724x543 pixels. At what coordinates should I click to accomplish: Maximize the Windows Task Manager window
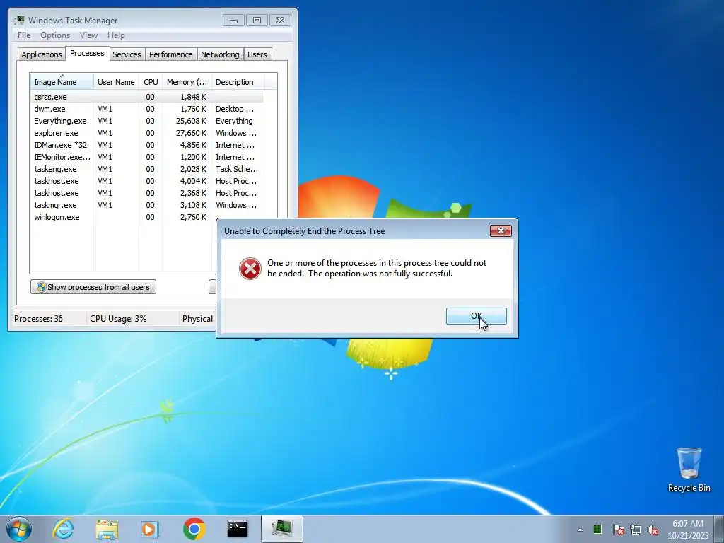pyautogui.click(x=257, y=21)
